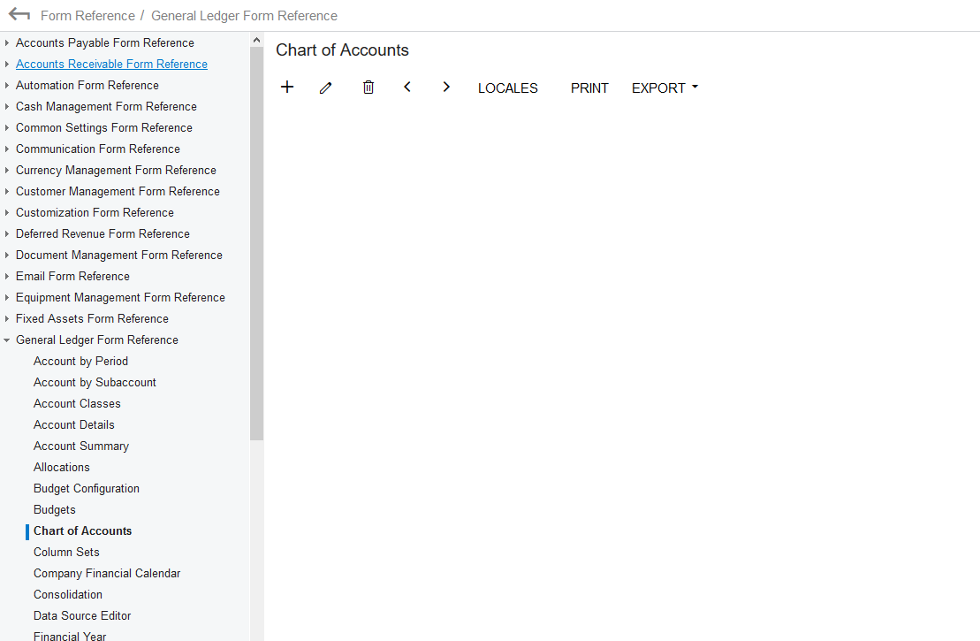This screenshot has height=641, width=980.
Task: Click the back arrow in the breadcrumb header
Action: 19,14
